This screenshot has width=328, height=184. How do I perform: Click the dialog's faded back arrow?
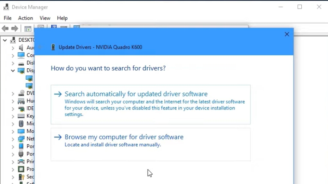pos(40,47)
